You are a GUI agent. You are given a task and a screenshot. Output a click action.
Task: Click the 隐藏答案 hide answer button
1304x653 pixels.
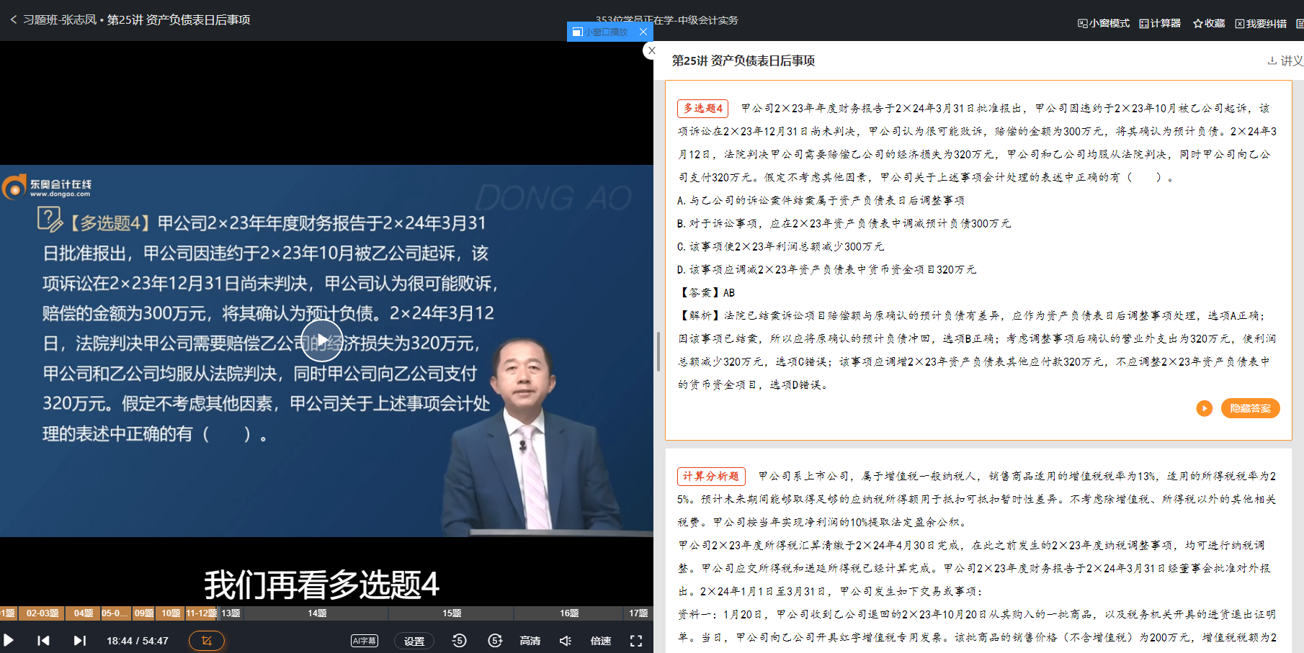coord(1250,408)
